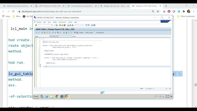Viewport: 197px width, 111px height.
Task: Open the SAP command field dropdown
Action: pos(52,25)
